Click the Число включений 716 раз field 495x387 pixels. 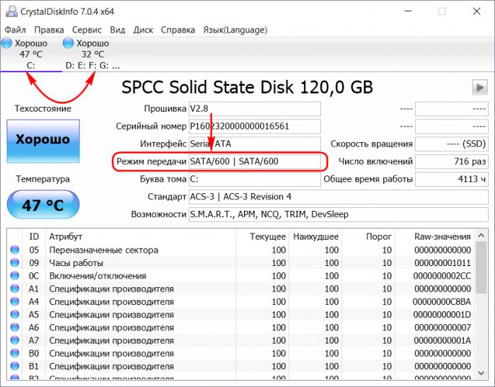(452, 161)
